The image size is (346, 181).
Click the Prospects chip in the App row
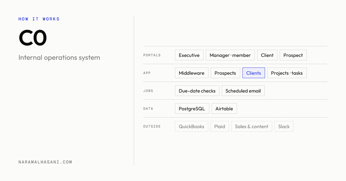(225, 73)
